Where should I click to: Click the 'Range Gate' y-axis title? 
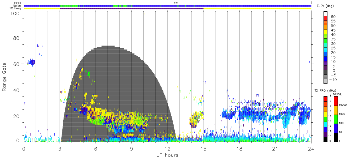coord(4,77)
